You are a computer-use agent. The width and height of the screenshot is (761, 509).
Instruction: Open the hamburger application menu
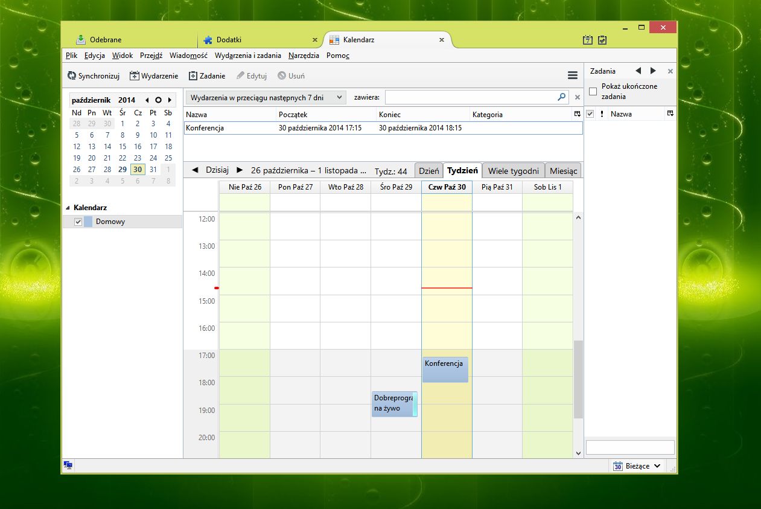[x=573, y=75]
